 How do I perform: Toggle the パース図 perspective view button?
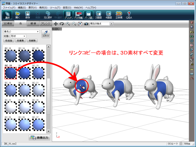tap(89, 15)
